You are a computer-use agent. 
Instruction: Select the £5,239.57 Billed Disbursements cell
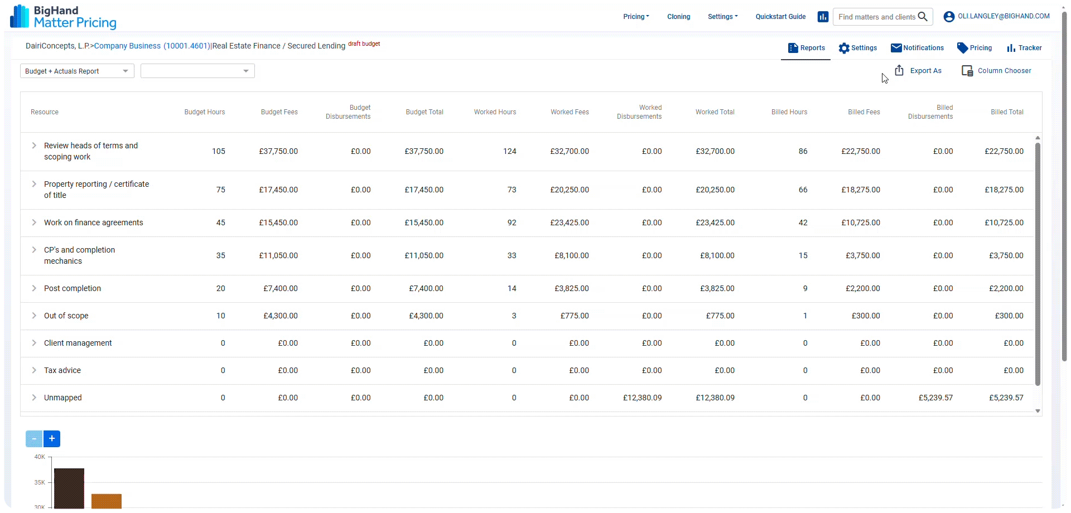pyautogui.click(x=935, y=398)
